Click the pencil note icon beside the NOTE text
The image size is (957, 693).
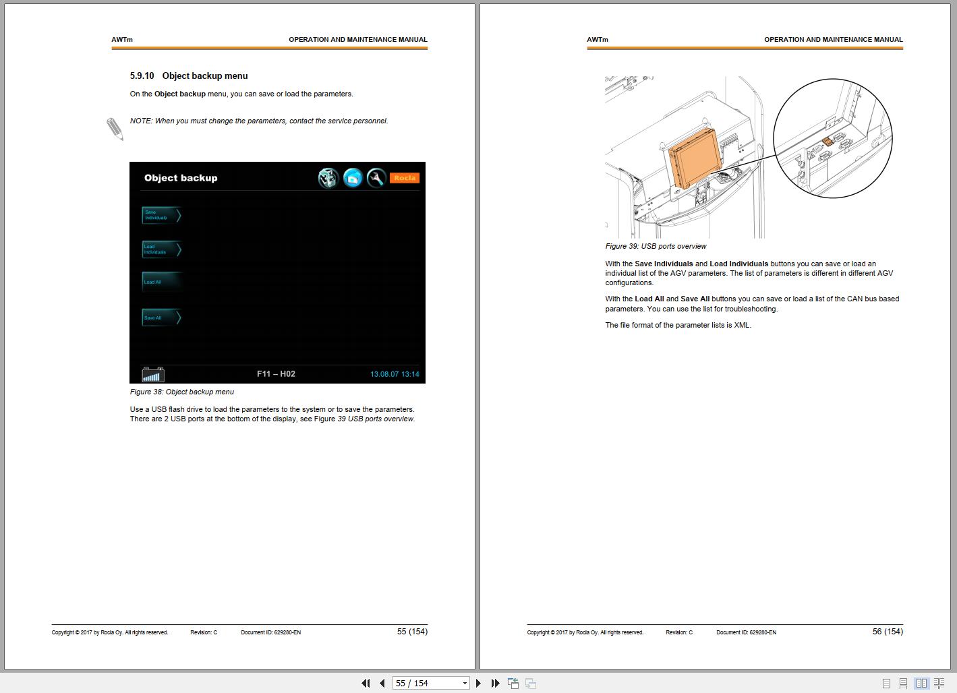tap(115, 128)
